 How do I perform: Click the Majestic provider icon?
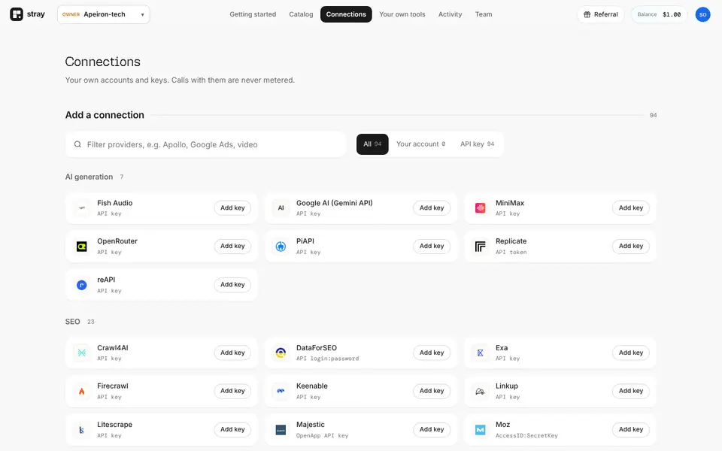(x=281, y=429)
